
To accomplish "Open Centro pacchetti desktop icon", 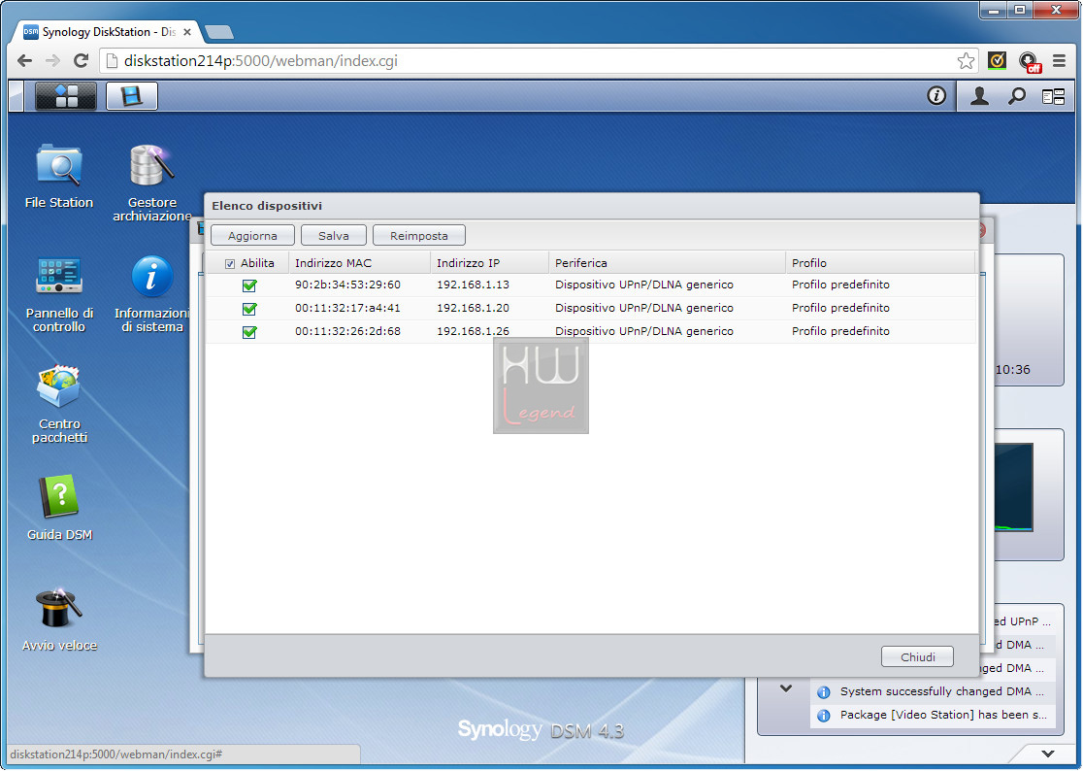I will [58, 404].
